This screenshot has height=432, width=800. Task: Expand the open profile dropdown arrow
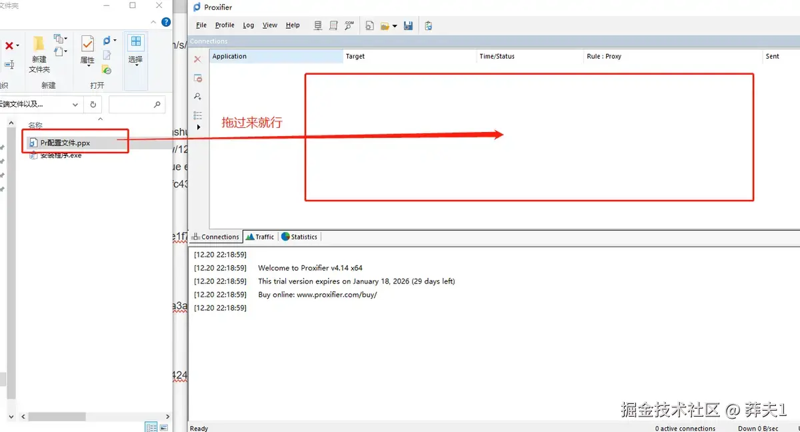[x=395, y=27]
